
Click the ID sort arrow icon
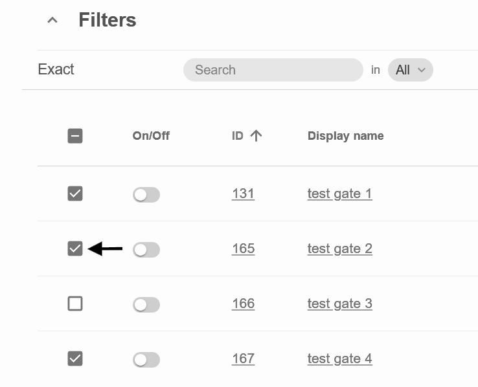pyautogui.click(x=256, y=136)
